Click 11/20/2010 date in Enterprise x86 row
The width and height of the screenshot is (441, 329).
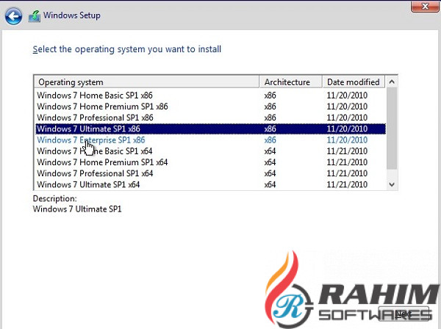[x=347, y=140]
